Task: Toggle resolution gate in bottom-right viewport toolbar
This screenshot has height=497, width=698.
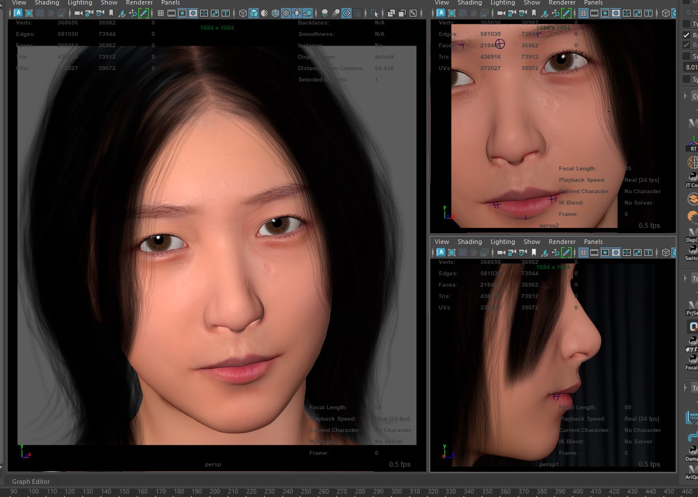Action: (605, 252)
